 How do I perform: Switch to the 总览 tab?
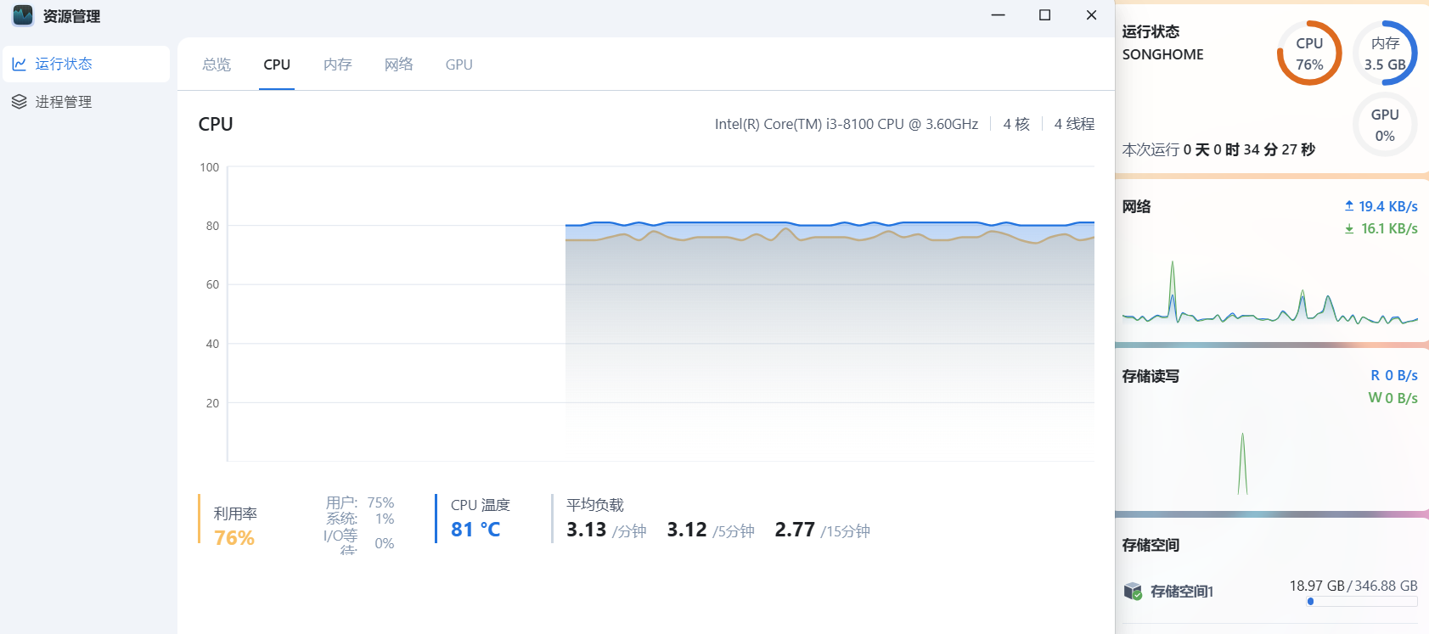(x=217, y=65)
